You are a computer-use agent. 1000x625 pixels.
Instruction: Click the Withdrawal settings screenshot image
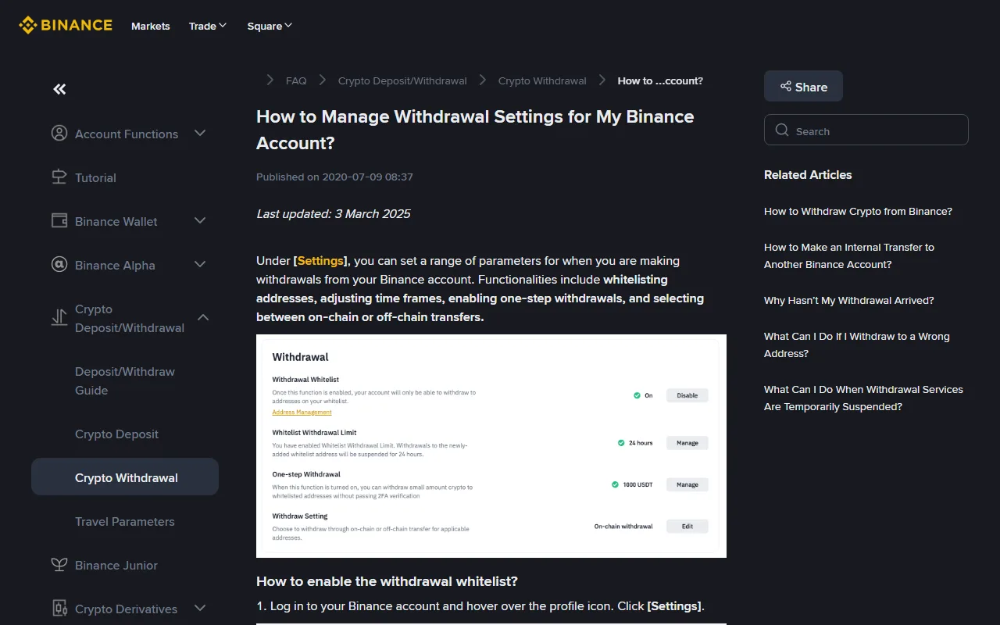[491, 446]
